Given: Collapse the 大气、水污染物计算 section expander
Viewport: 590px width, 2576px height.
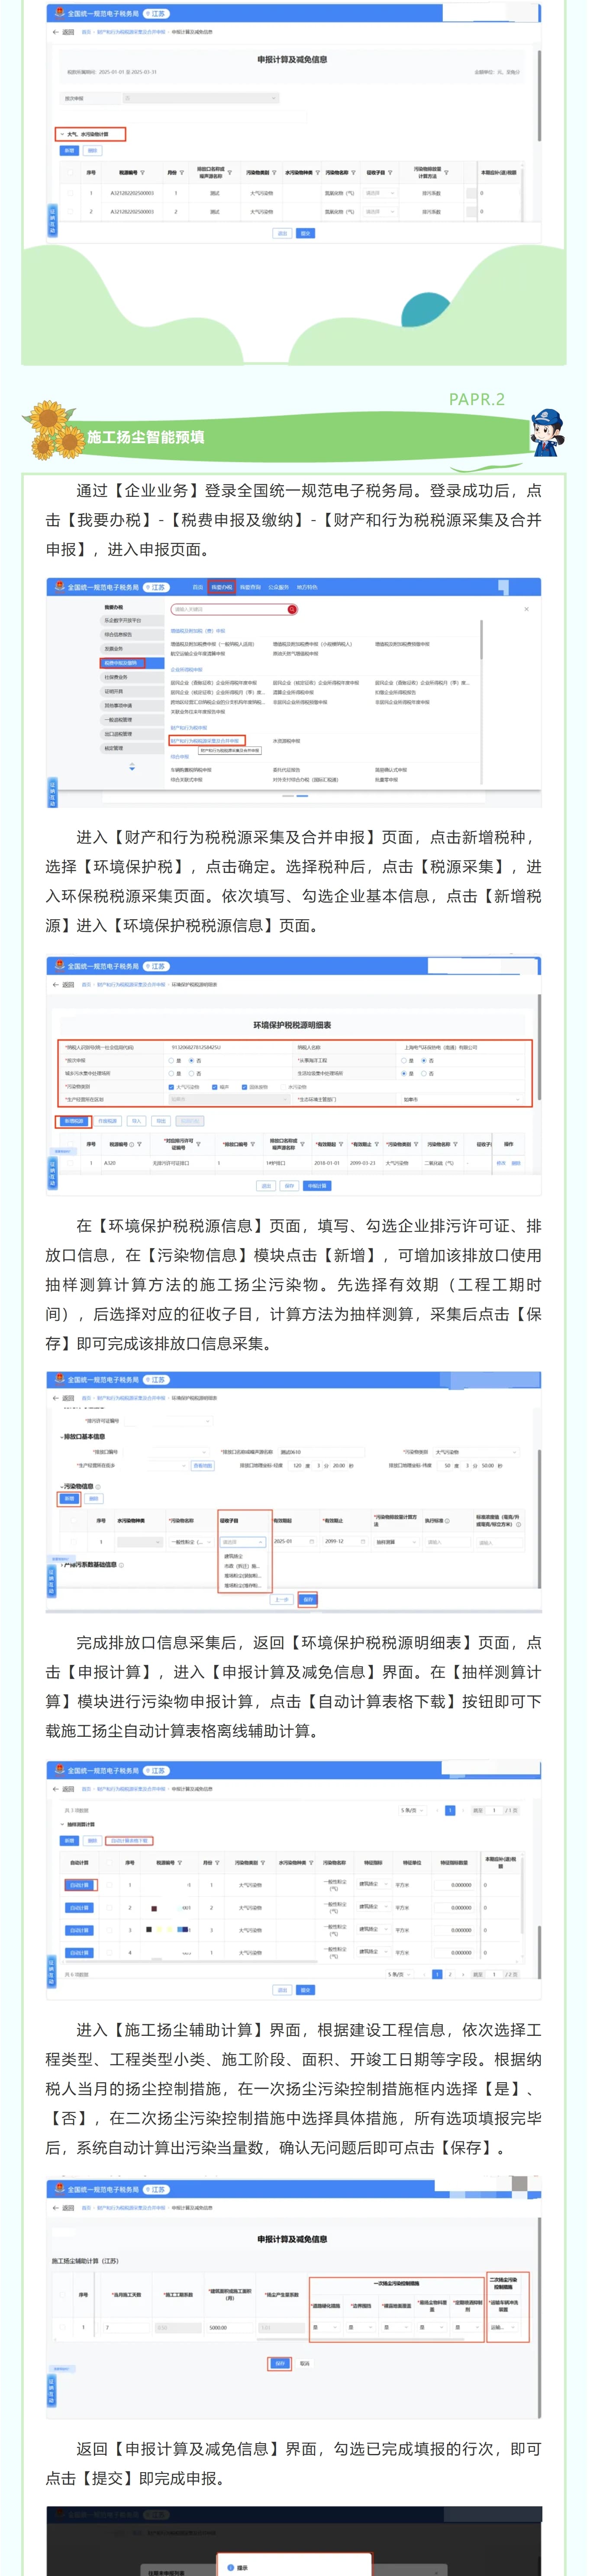Looking at the screenshot, I should 61,134.
